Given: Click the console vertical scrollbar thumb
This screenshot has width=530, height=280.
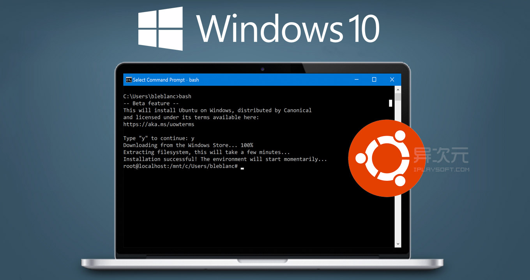Looking at the screenshot, I should (398, 97).
